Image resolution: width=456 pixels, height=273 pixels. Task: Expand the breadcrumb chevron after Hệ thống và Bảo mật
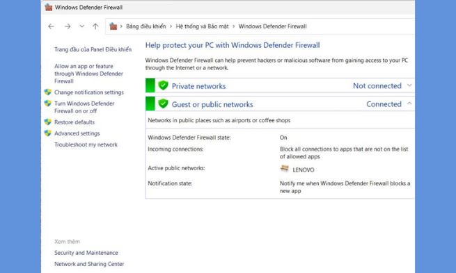point(233,26)
